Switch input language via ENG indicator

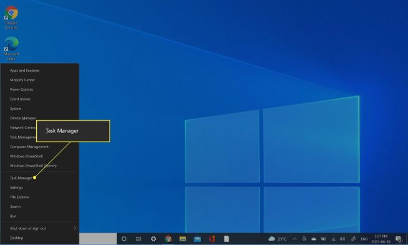[364, 239]
